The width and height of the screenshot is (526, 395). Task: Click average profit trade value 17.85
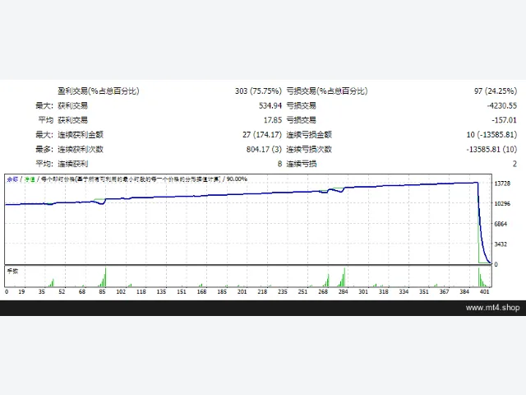click(272, 120)
